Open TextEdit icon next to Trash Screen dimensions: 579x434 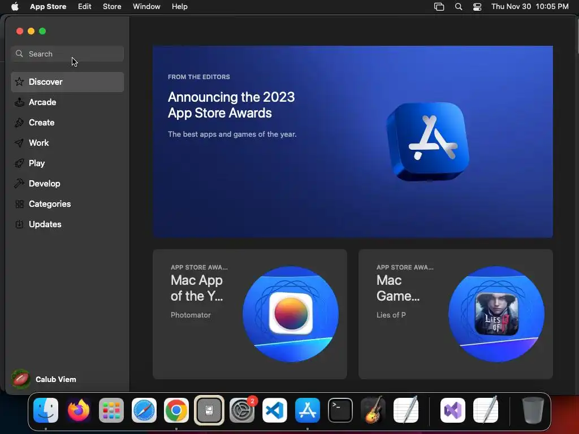(486, 410)
